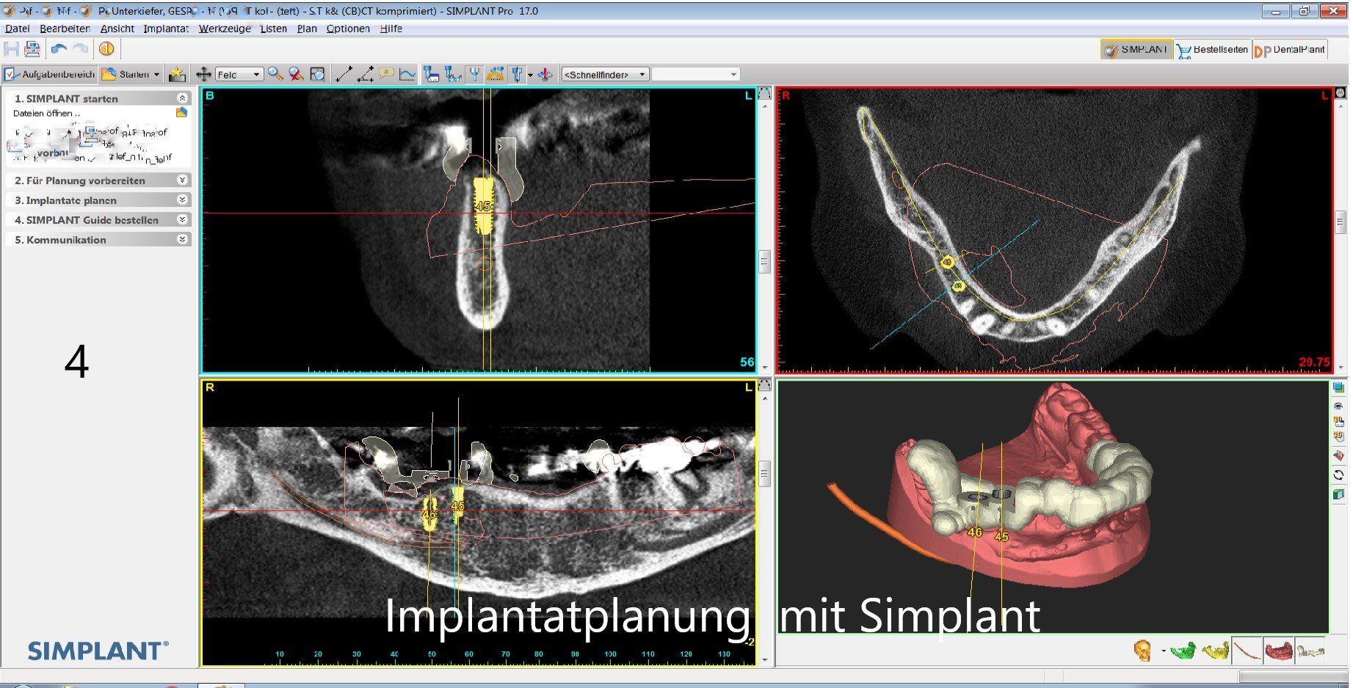Toggle the implant fork tool button
The width and height of the screenshot is (1353, 688).
[474, 74]
